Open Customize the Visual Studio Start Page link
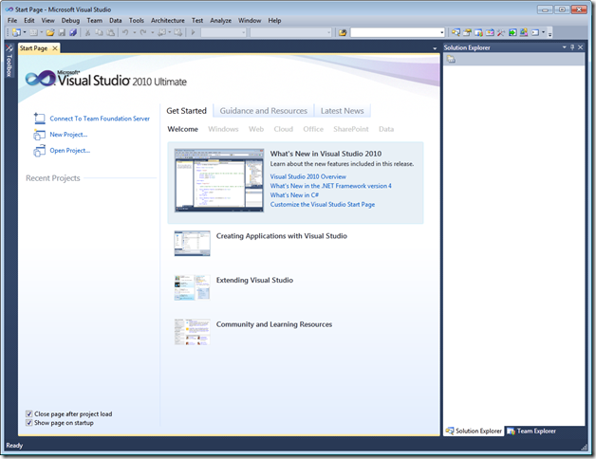 [323, 205]
